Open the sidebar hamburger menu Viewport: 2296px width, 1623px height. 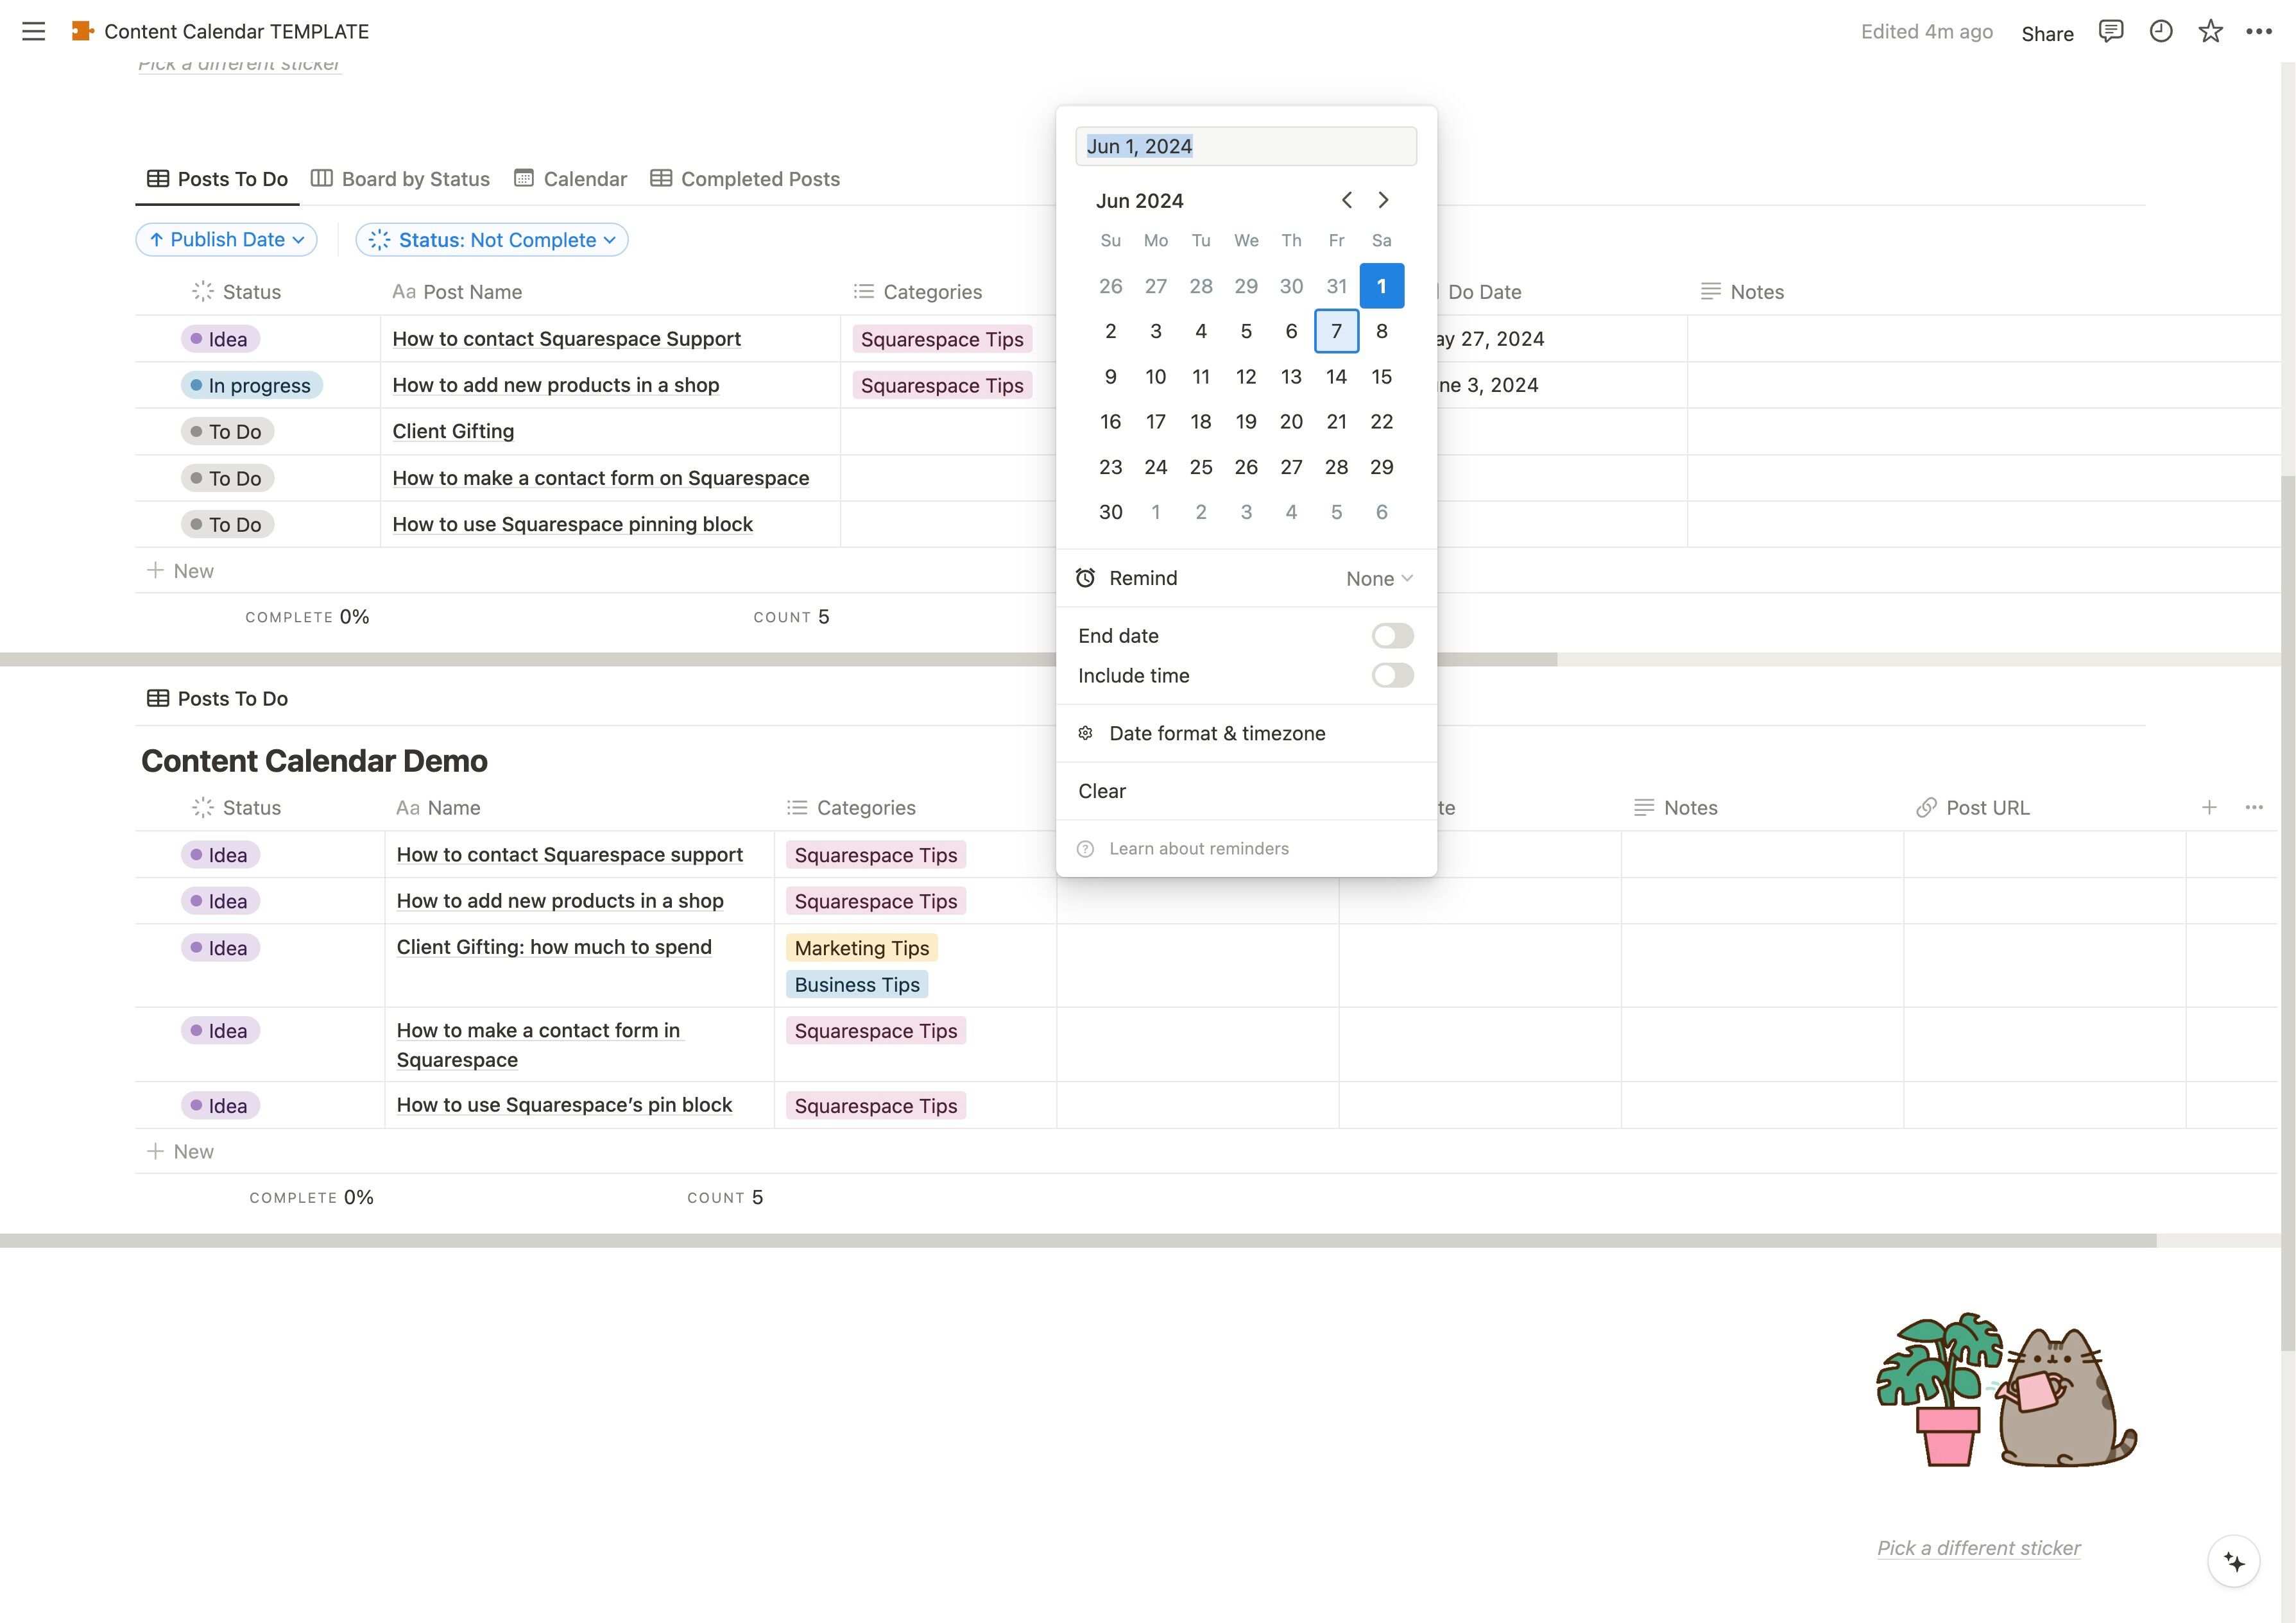click(x=33, y=31)
